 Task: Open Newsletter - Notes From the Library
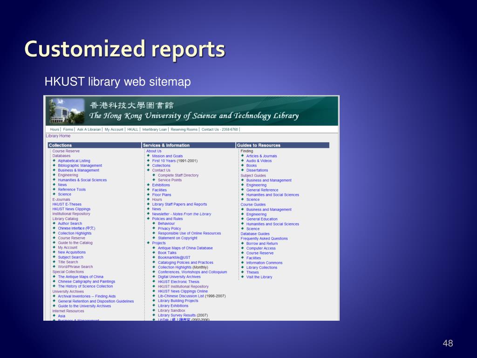[x=182, y=214]
